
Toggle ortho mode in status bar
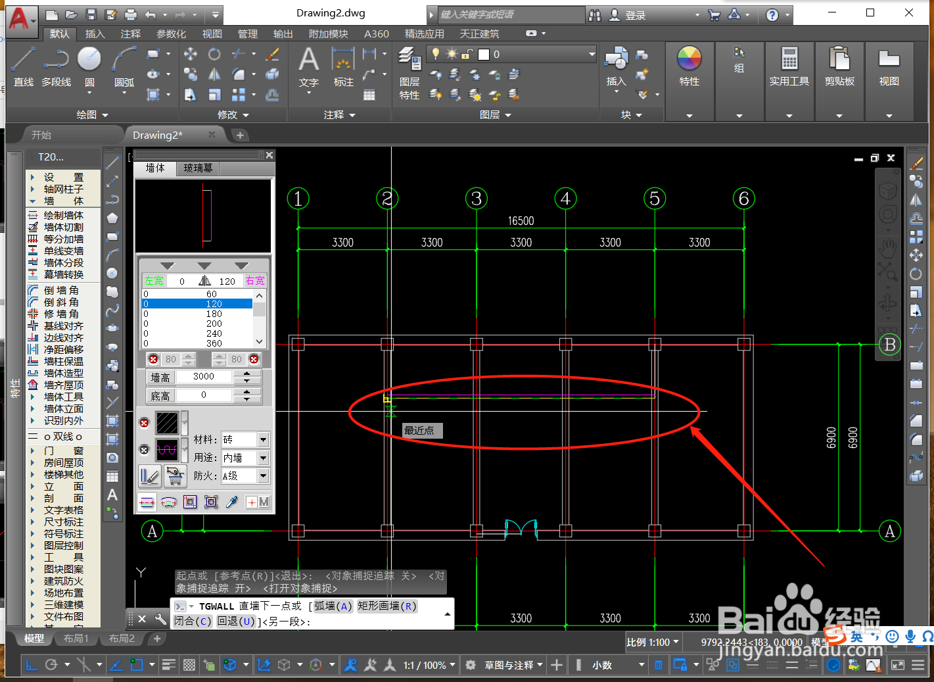(31, 665)
